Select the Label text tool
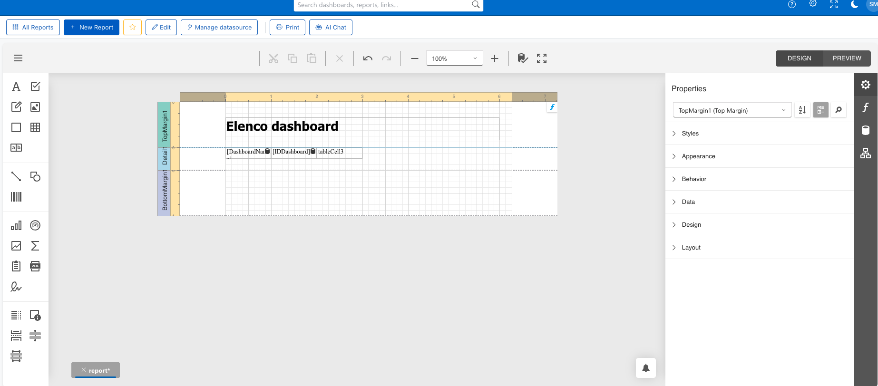878x386 pixels. click(x=16, y=87)
